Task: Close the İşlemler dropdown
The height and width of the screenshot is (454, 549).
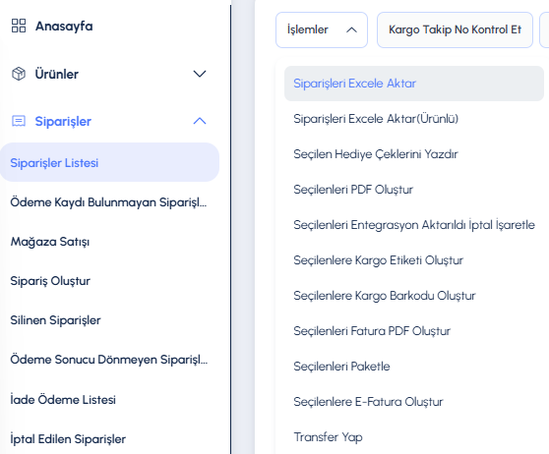Action: [x=322, y=29]
